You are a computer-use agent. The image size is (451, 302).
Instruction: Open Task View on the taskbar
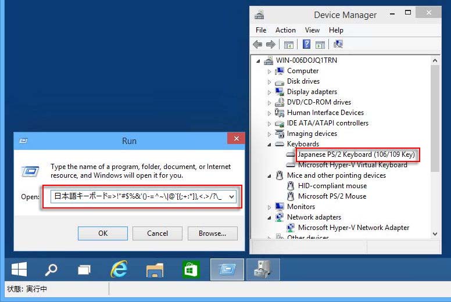click(x=84, y=270)
